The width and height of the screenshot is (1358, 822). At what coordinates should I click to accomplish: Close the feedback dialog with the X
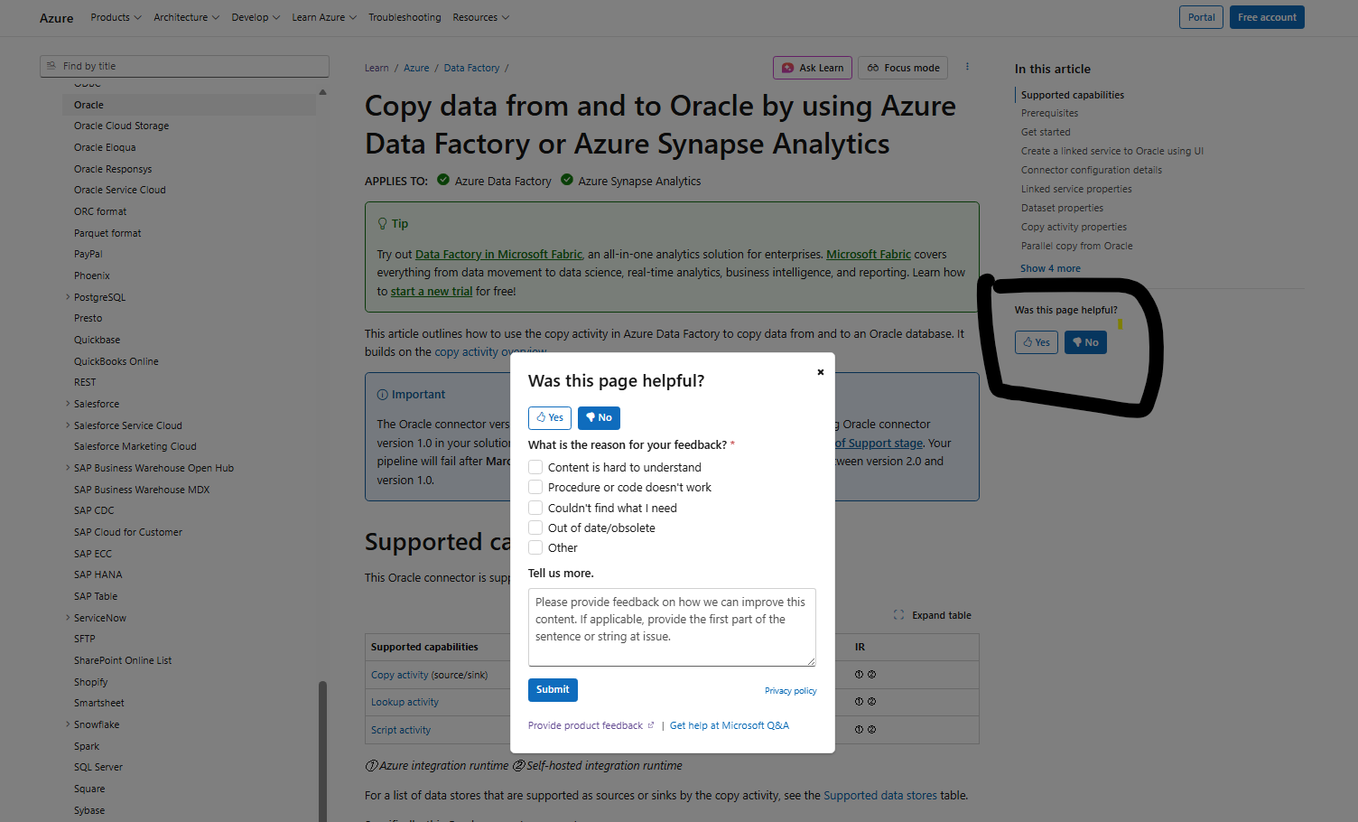coord(820,372)
